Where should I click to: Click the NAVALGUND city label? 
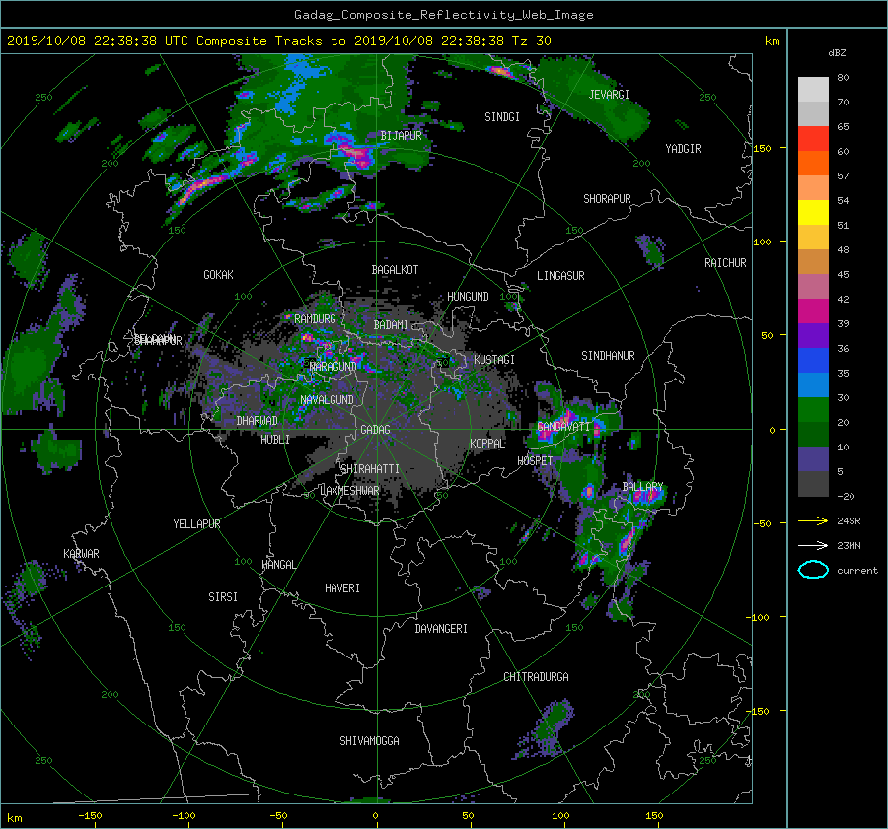pyautogui.click(x=327, y=400)
